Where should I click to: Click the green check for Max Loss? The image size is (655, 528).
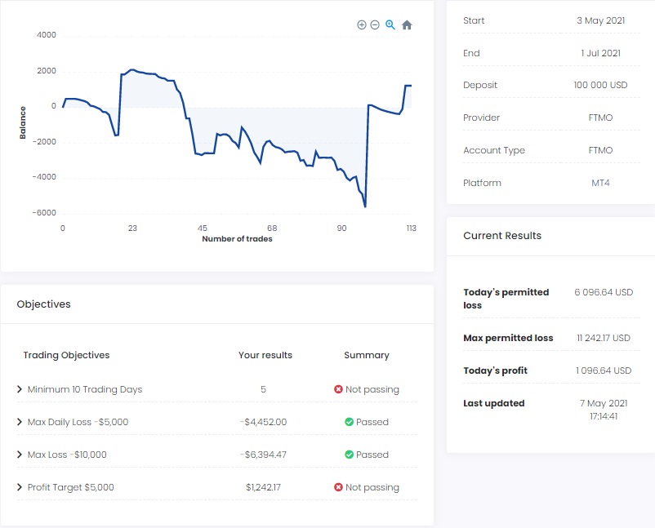pyautogui.click(x=349, y=455)
